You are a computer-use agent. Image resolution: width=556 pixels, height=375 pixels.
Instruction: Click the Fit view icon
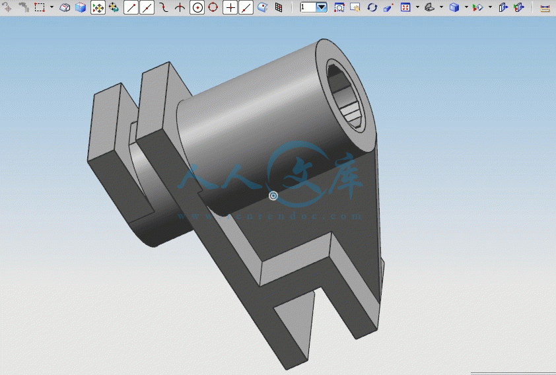(405, 7)
